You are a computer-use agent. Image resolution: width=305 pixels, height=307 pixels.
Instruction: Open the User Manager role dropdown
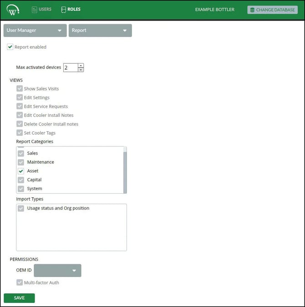[35, 30]
